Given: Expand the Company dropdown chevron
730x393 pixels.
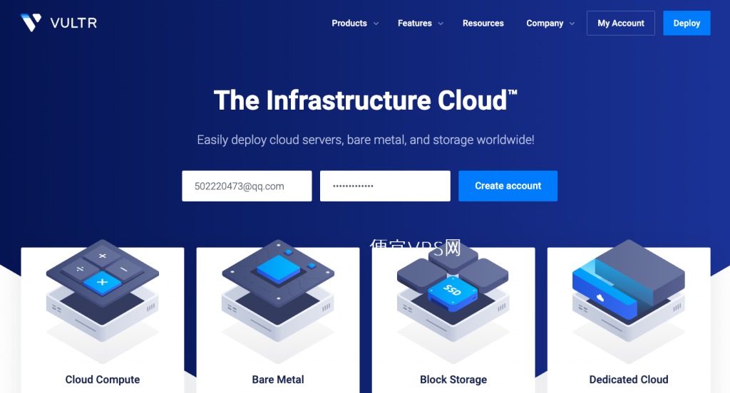Looking at the screenshot, I should (572, 23).
